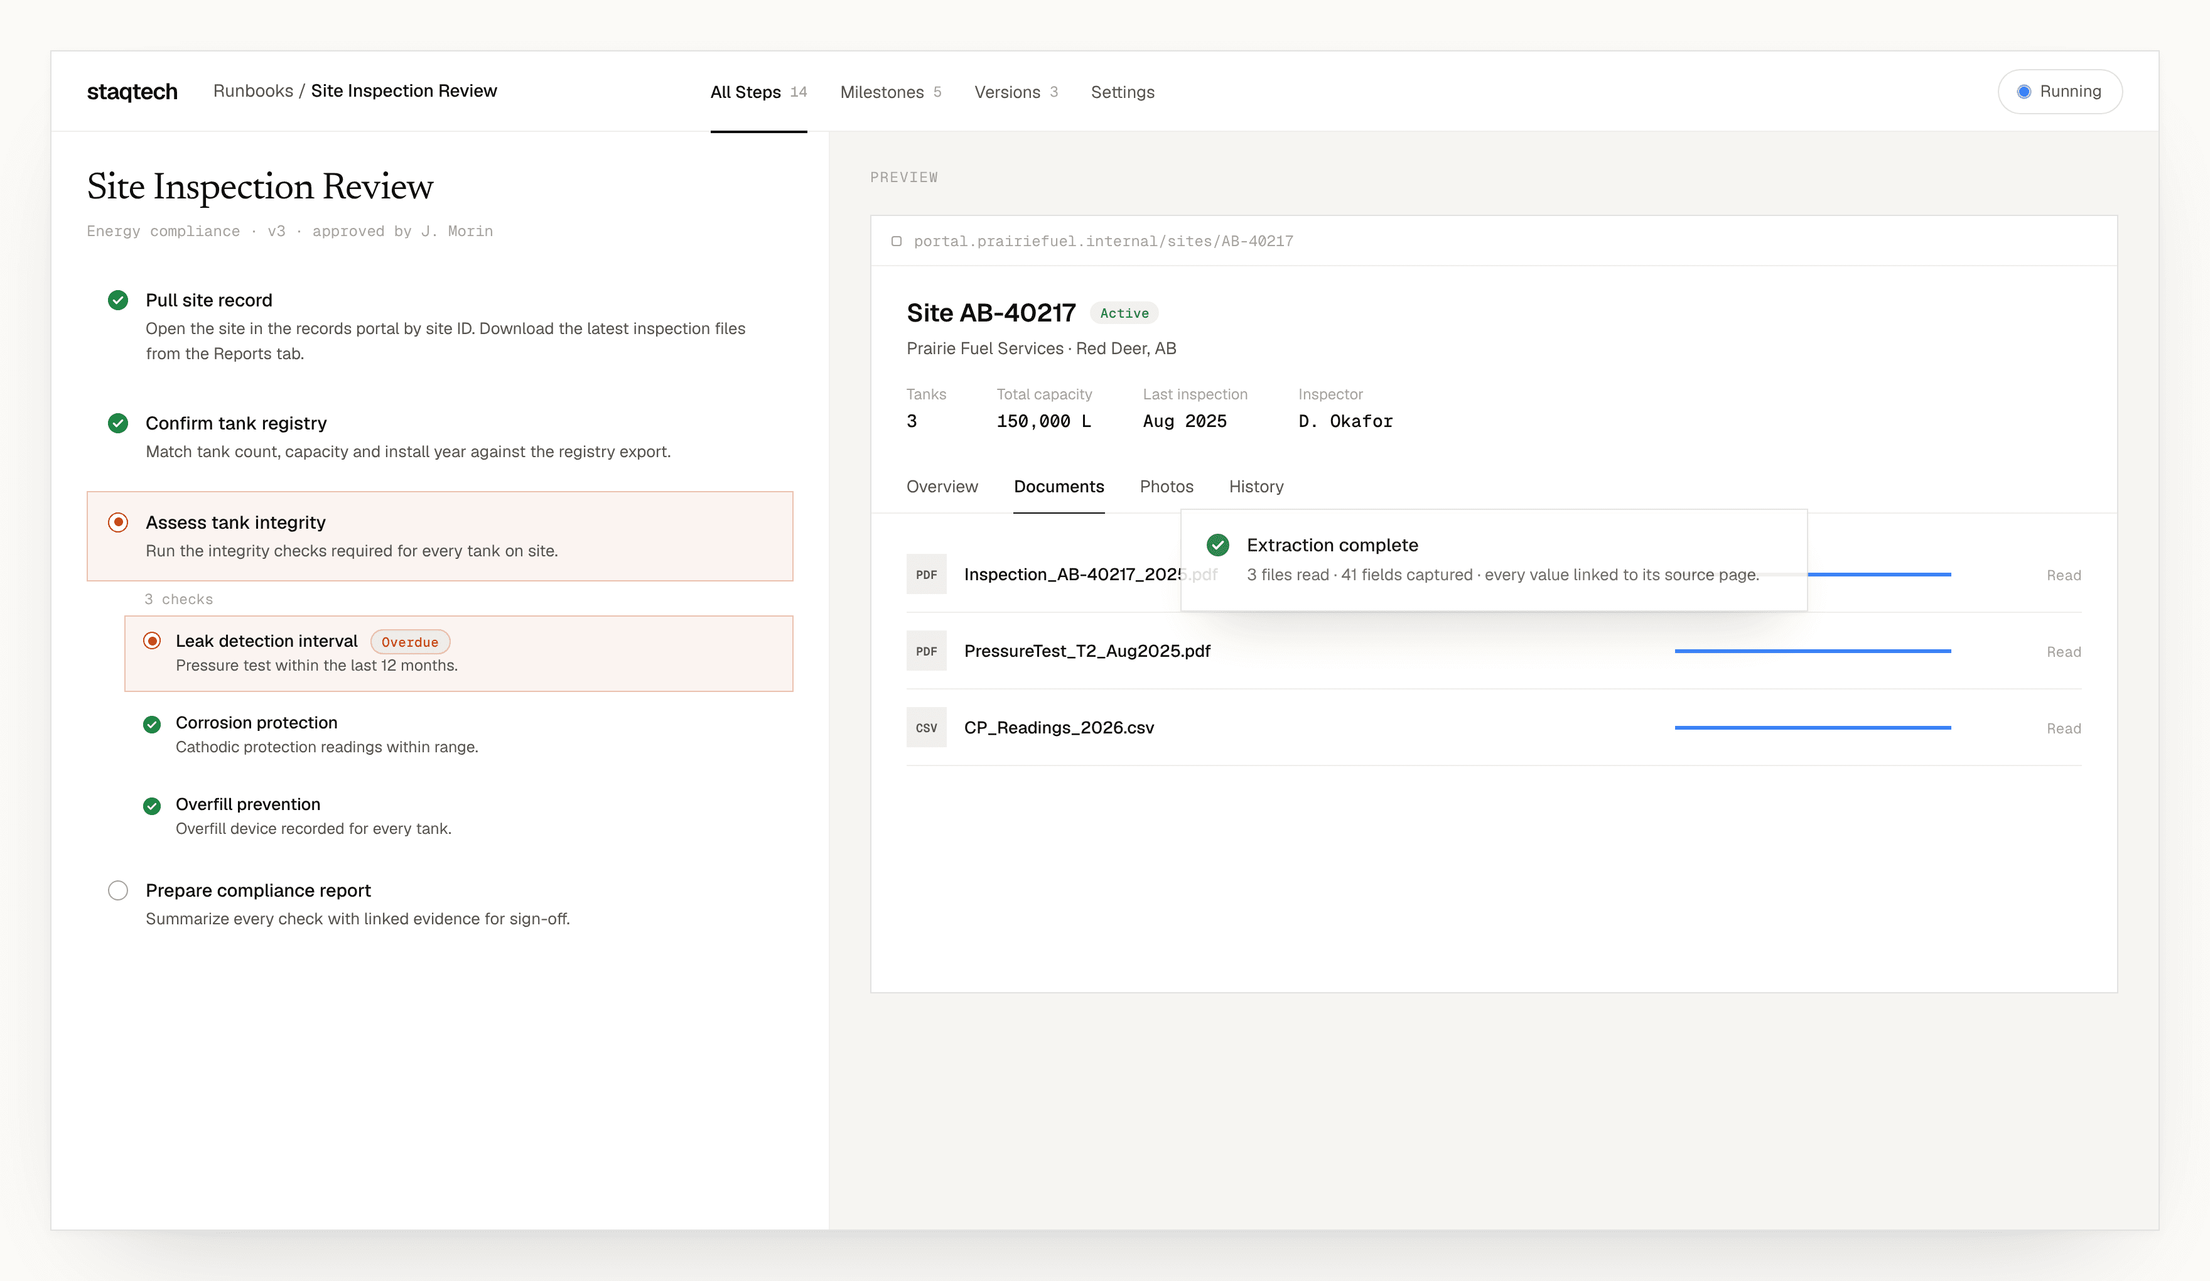
Task: Select the Corrosion protection check title
Action: [x=256, y=722]
